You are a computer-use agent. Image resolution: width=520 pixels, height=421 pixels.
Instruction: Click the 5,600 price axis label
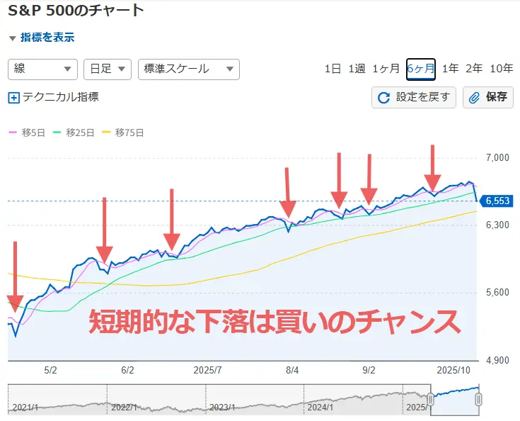point(497,293)
